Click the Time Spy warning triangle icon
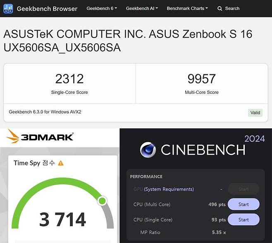 point(61,163)
